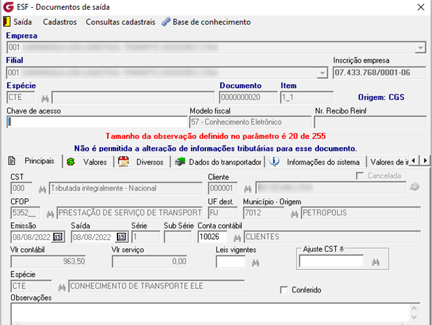Toggle the Cancelada checkbox
This screenshot has height=325, width=432.
point(360,176)
